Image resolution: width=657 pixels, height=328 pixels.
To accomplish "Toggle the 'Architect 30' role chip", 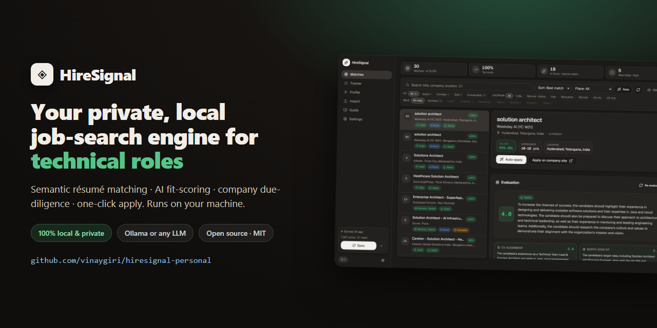I will (435, 101).
